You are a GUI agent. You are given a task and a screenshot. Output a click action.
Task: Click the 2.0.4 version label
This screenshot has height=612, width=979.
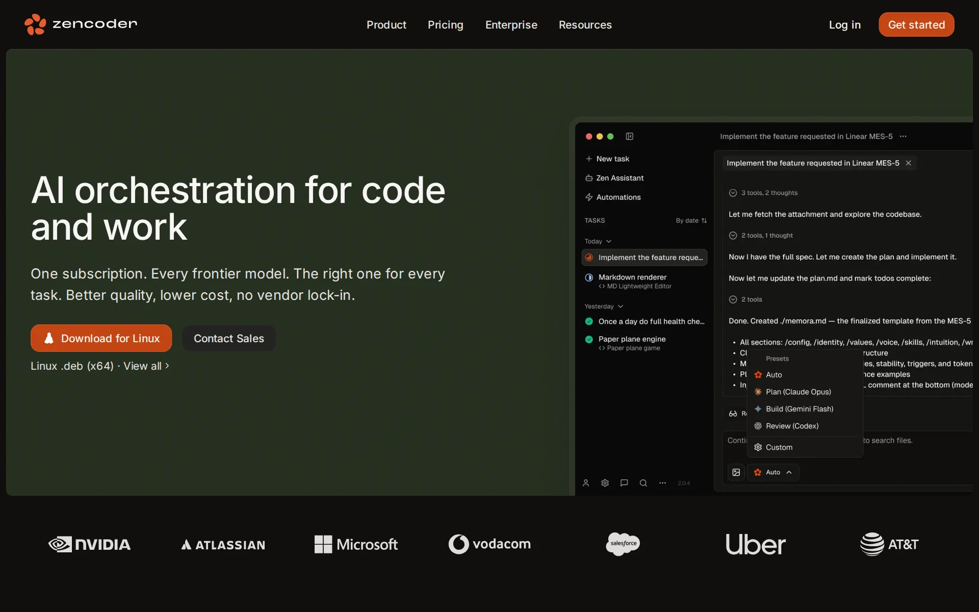tap(684, 483)
